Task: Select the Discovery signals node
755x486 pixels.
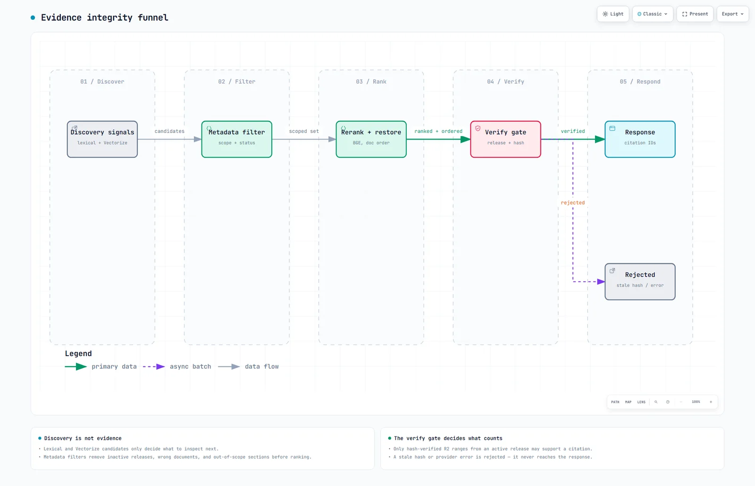Action: point(102,139)
